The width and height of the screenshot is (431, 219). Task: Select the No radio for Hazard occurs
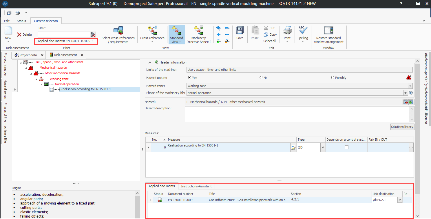coord(261,78)
